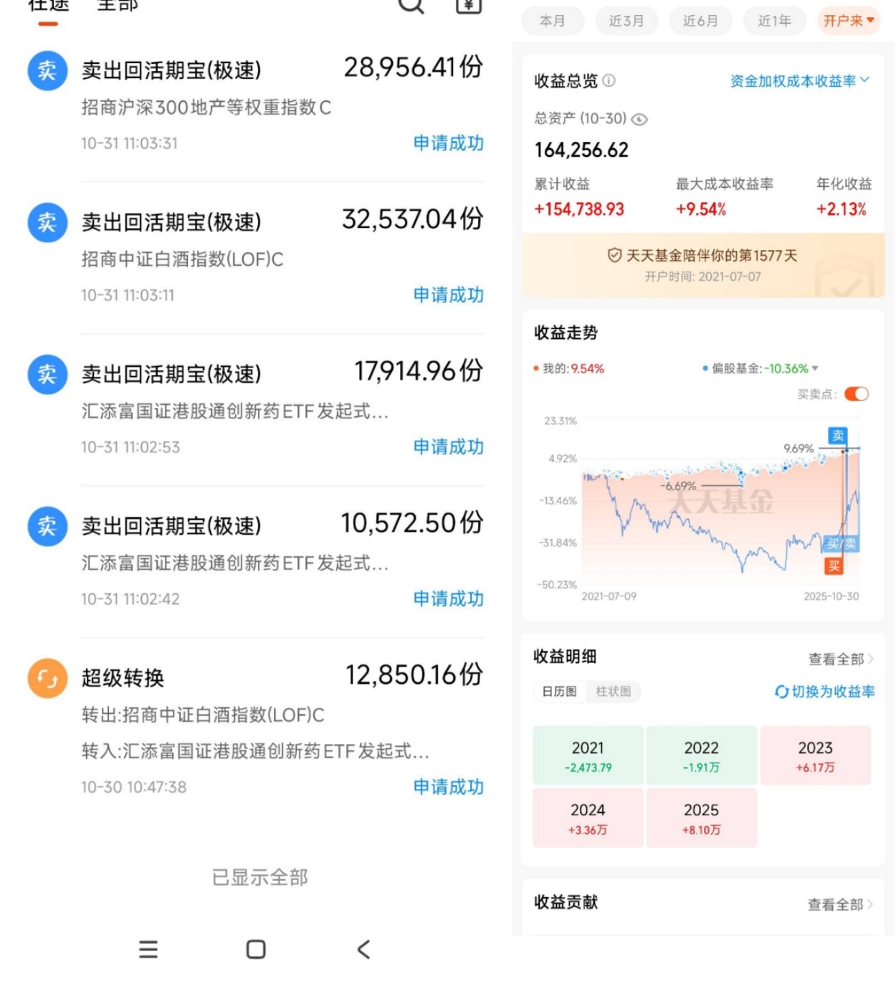
Task: Tap the sell icon for 28,956.41份 order
Action: pos(47,70)
